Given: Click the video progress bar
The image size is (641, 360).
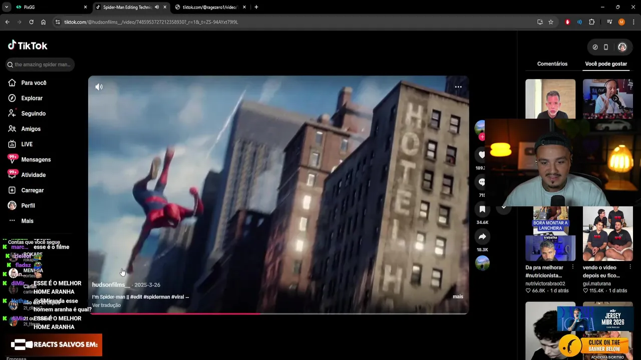Looking at the screenshot, I should (x=278, y=313).
